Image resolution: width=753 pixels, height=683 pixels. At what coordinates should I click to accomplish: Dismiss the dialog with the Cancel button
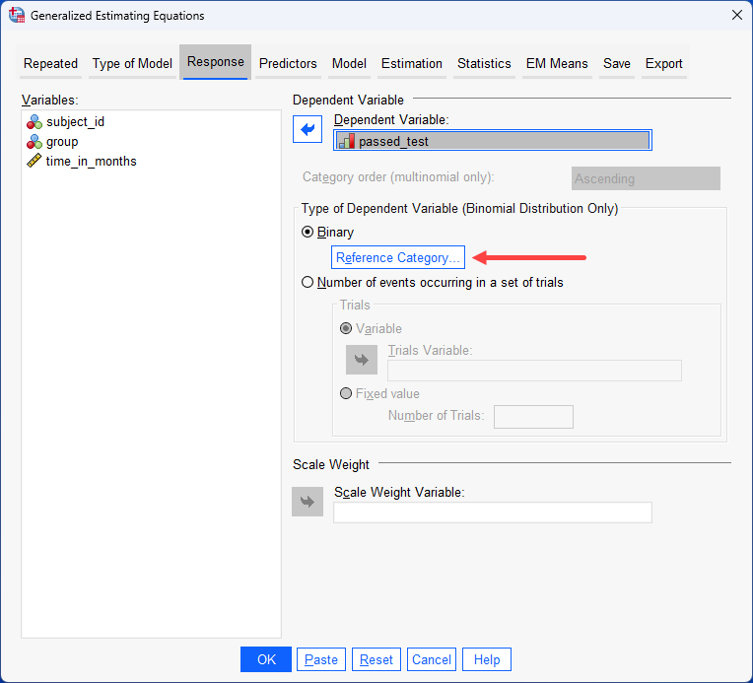pyautogui.click(x=432, y=659)
